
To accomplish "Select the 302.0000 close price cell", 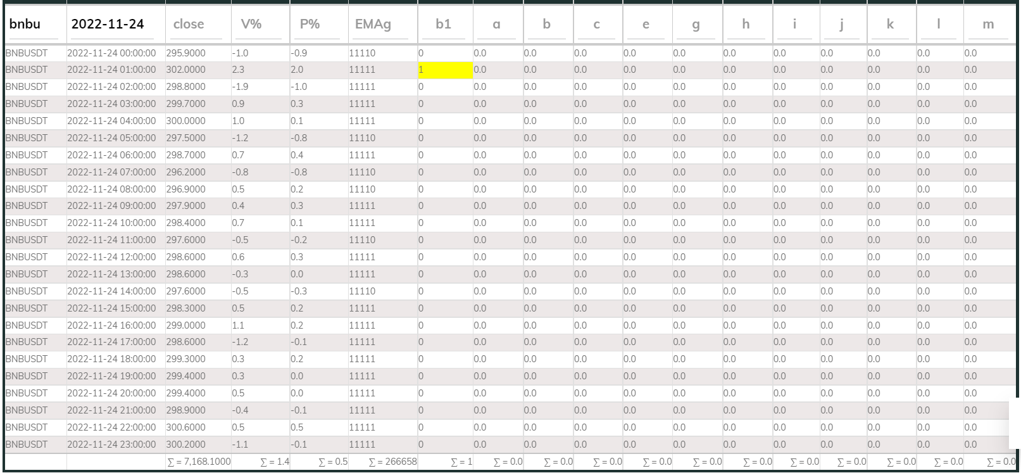I will click(x=186, y=70).
